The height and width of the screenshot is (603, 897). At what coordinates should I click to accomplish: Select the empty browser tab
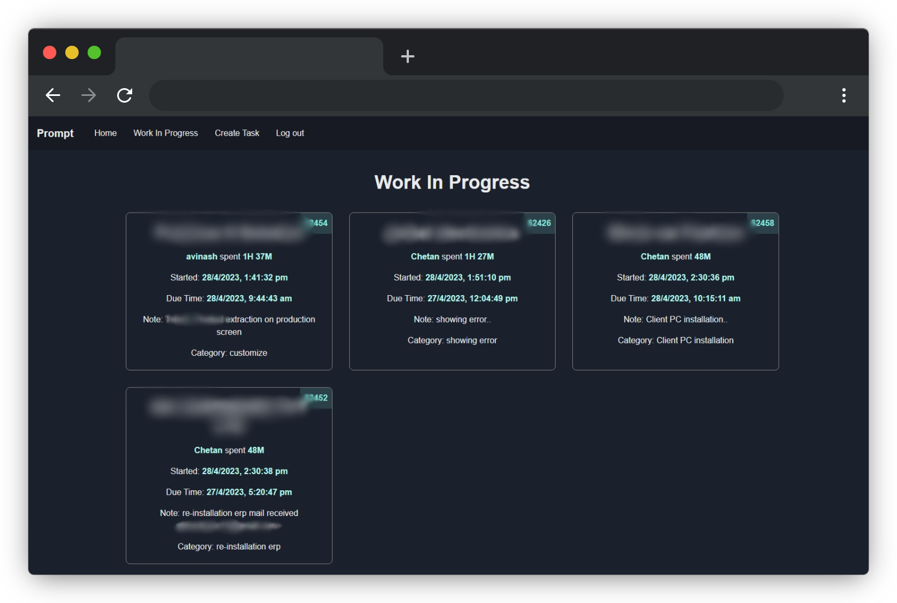tap(249, 56)
